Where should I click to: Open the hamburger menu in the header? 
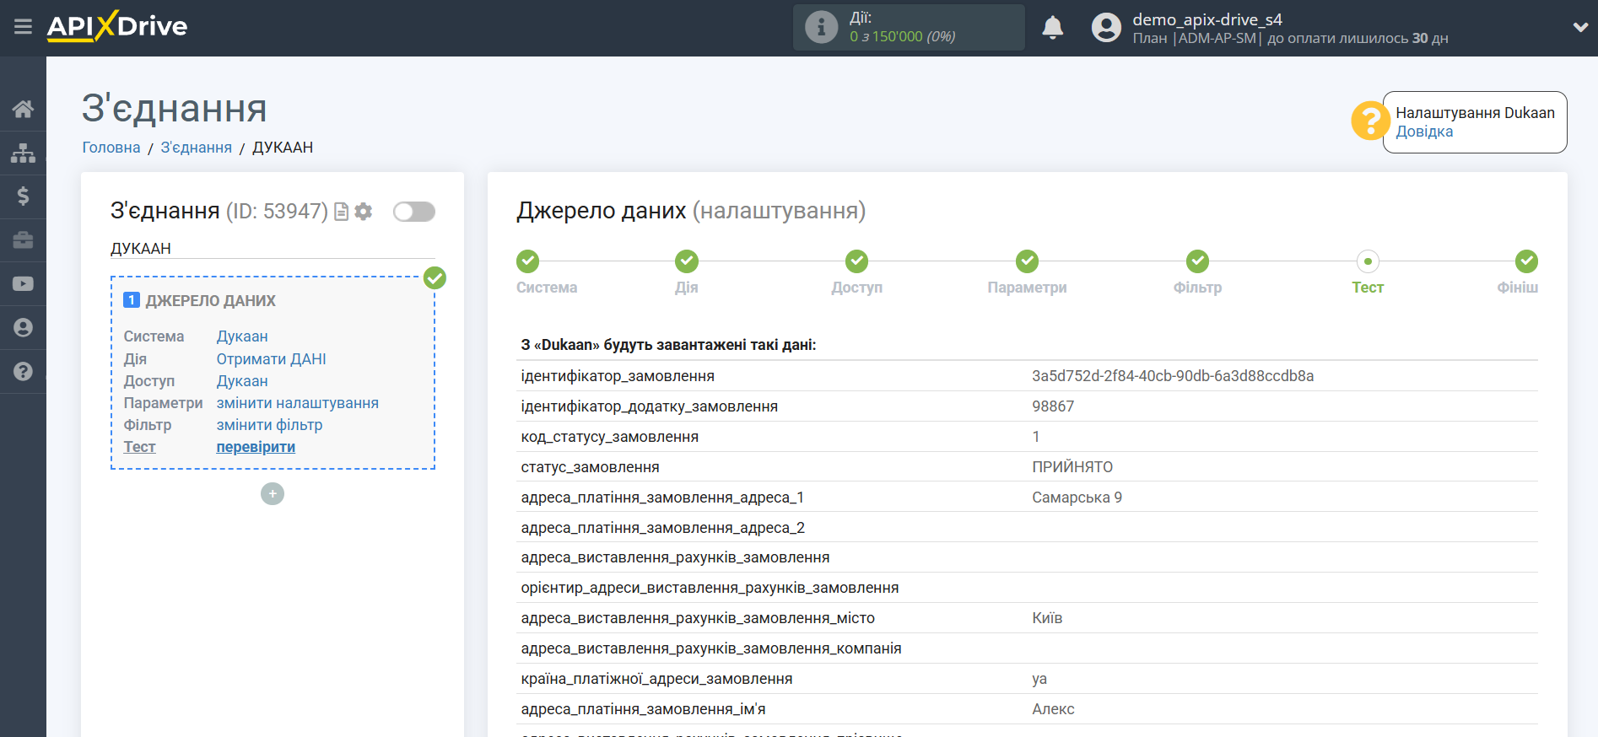click(x=23, y=27)
